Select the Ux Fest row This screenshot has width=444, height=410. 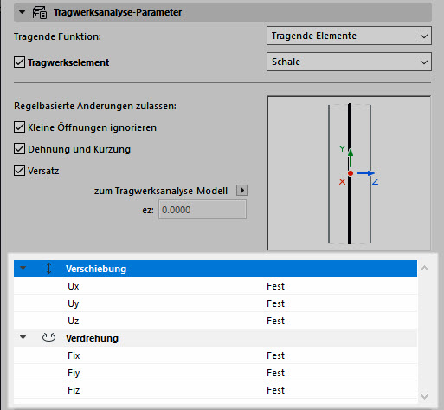pyautogui.click(x=216, y=286)
